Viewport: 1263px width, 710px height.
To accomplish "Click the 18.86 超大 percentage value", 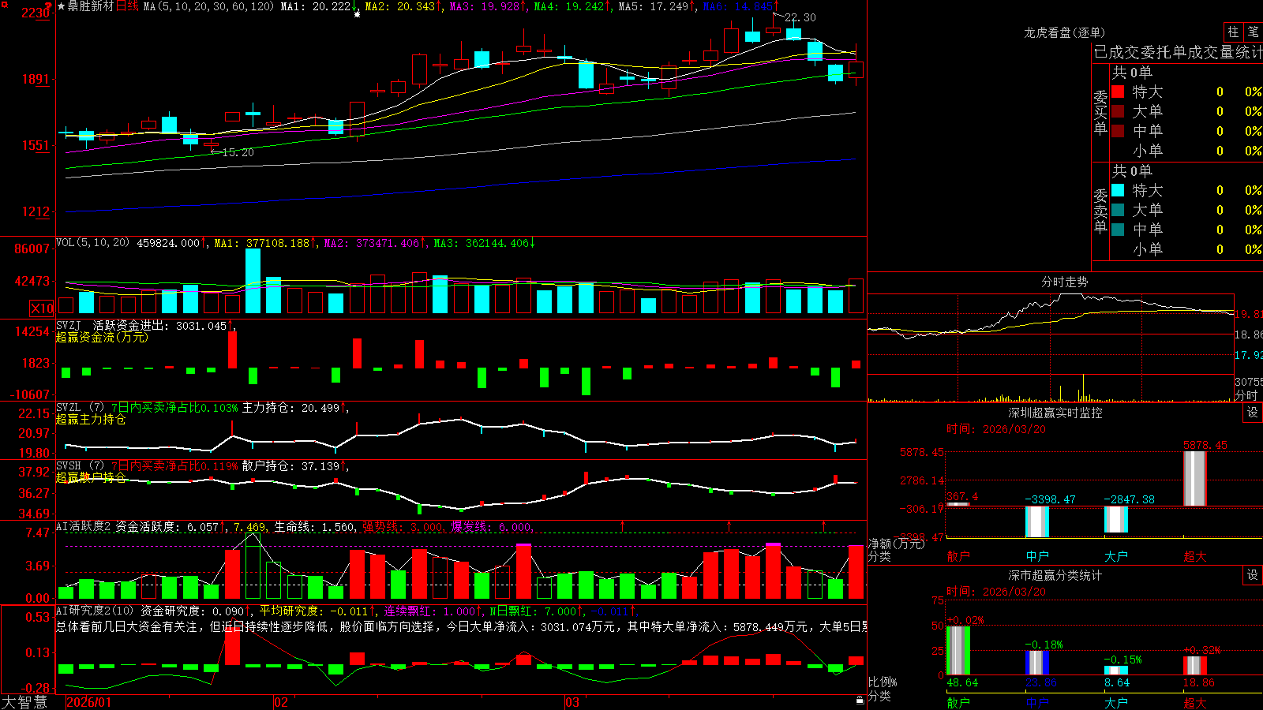I will click(1199, 682).
